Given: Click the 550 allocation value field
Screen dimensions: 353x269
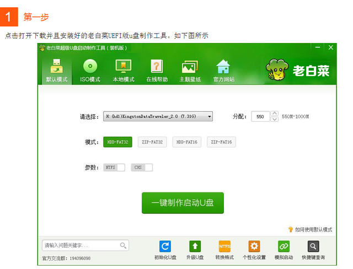Looking at the screenshot, I should click(260, 116).
